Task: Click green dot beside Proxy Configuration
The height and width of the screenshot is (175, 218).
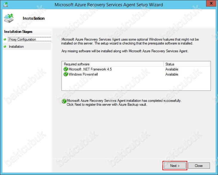Action: pos(5,39)
